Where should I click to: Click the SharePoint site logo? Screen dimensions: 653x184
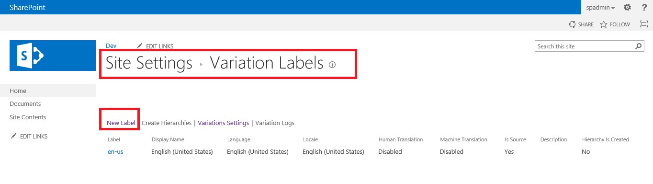(x=53, y=56)
